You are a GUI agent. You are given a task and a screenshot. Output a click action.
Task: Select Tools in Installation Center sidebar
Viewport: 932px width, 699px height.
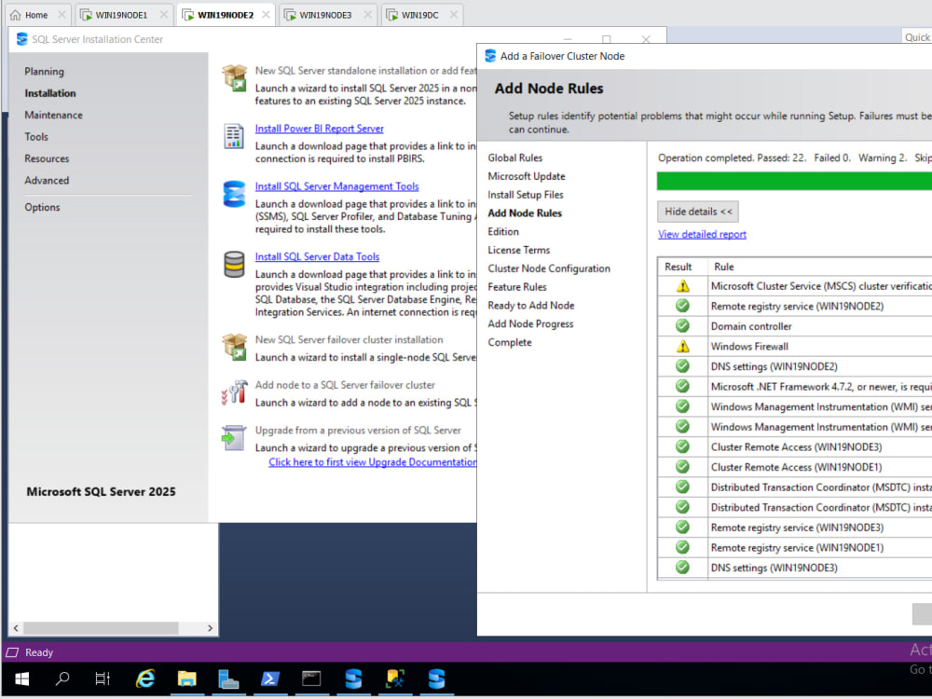[x=36, y=137]
